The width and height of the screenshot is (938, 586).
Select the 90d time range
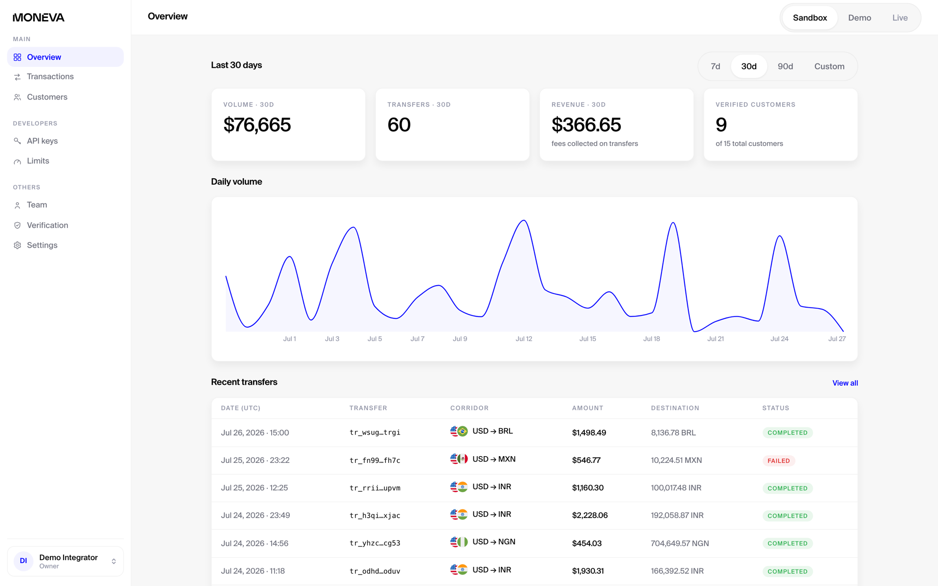click(x=785, y=66)
